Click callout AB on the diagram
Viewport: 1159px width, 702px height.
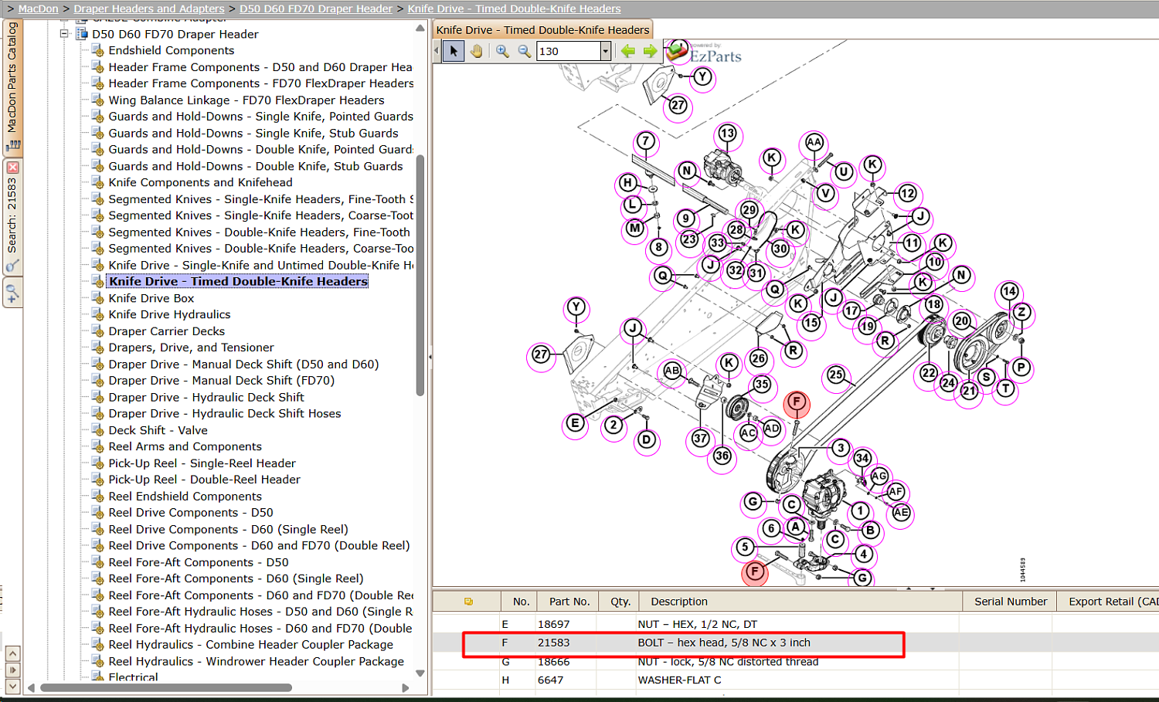click(672, 371)
